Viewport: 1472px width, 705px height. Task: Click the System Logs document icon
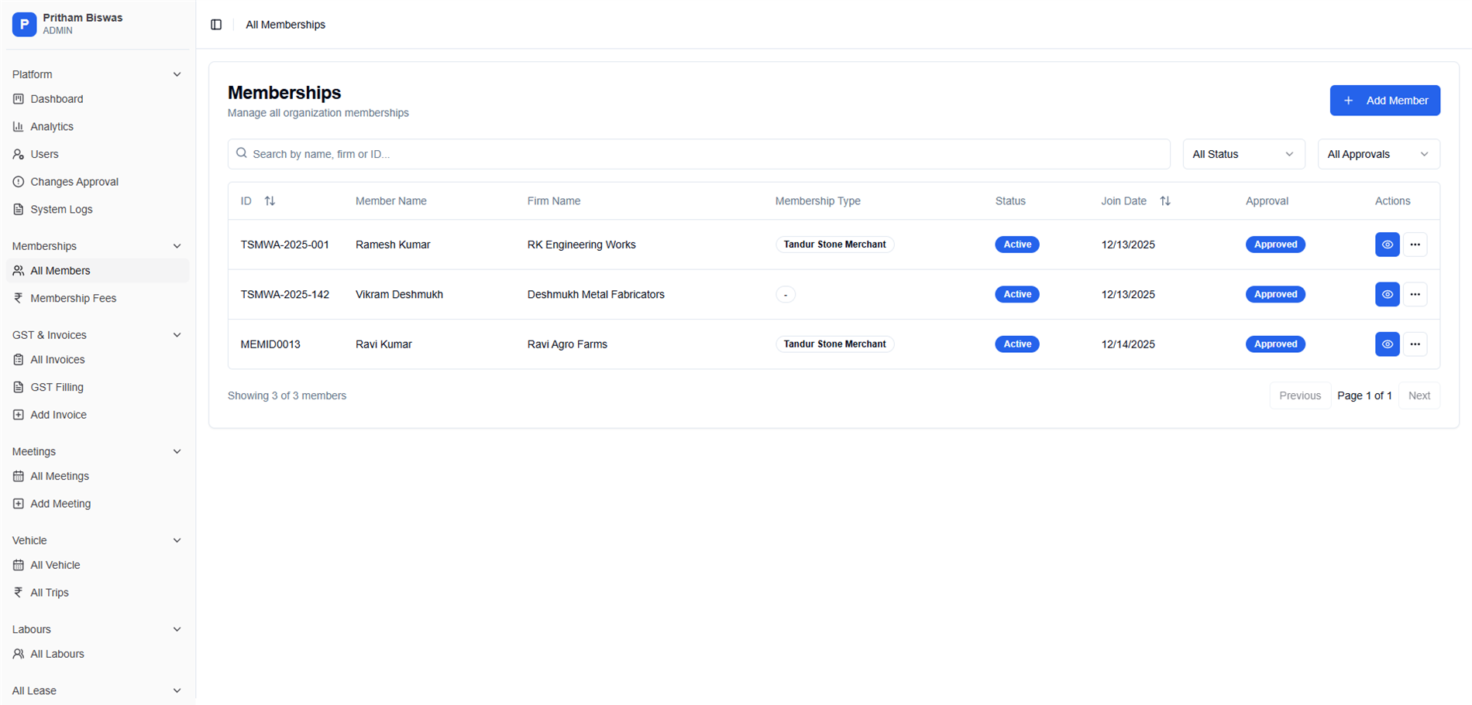coord(19,210)
